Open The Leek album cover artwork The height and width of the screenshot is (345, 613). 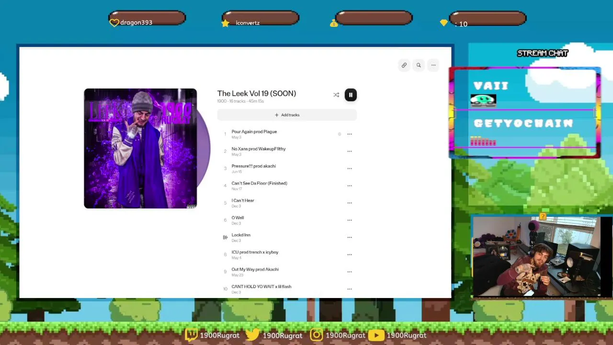pyautogui.click(x=140, y=149)
